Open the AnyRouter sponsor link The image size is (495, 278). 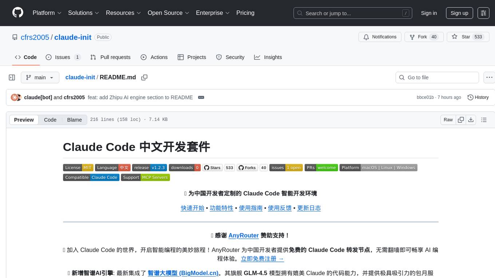pos(243,235)
